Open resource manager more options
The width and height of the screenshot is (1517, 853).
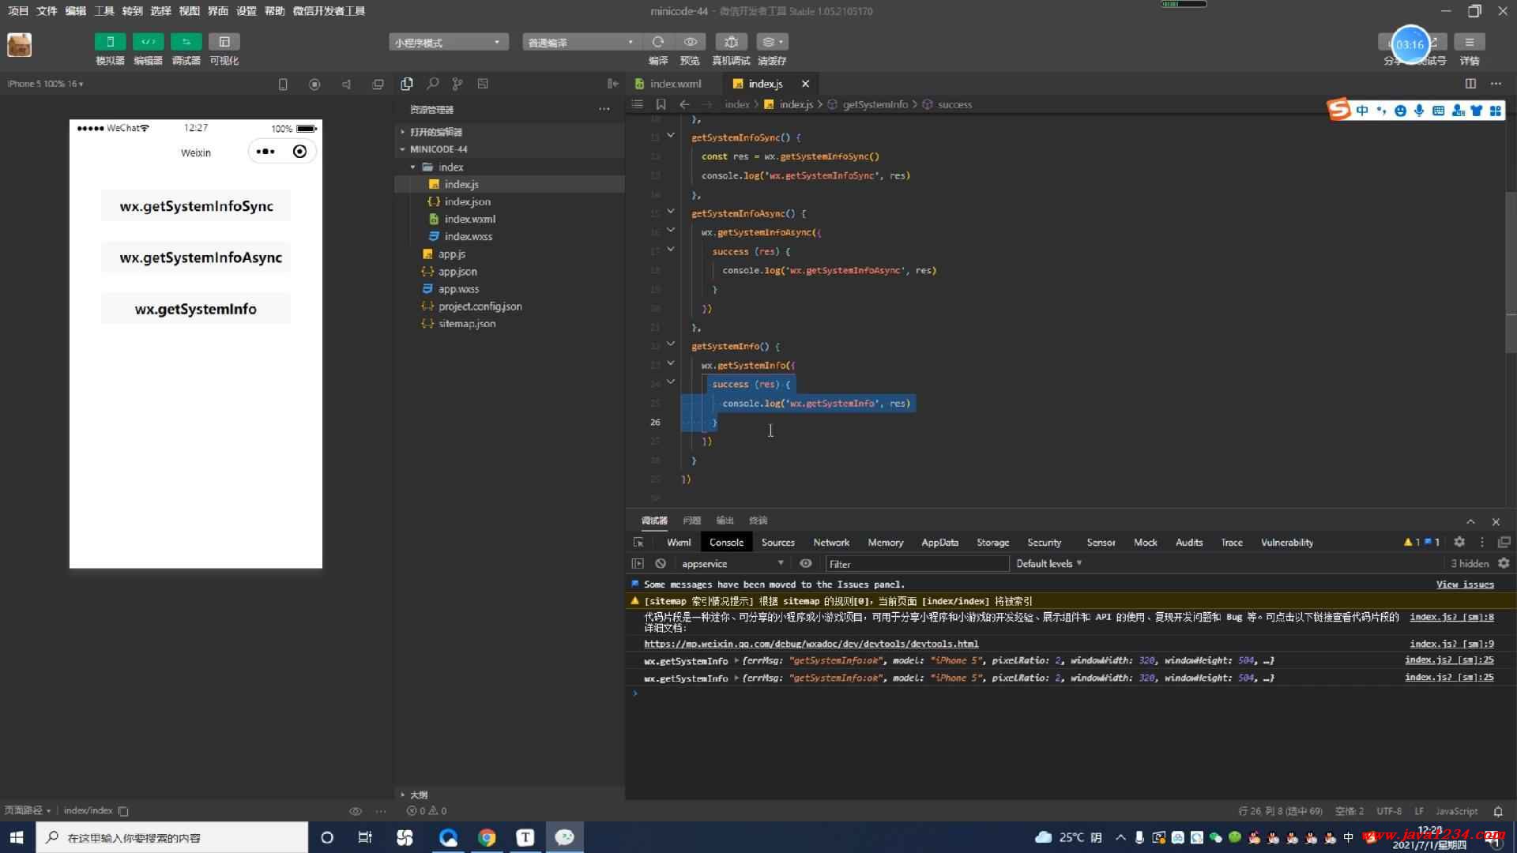click(604, 109)
